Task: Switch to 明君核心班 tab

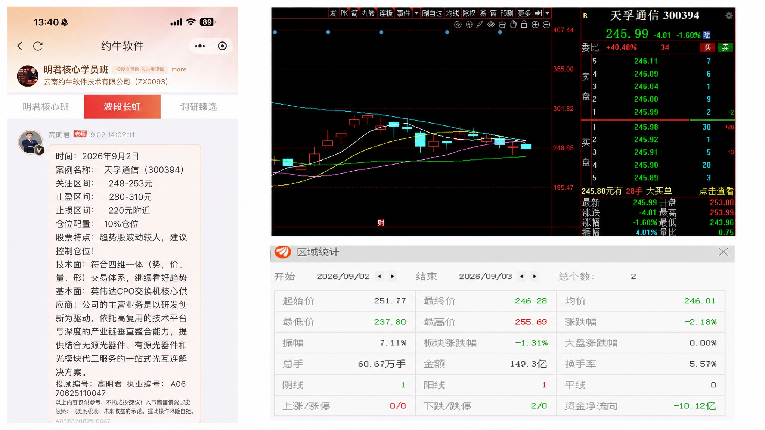Action: (46, 107)
